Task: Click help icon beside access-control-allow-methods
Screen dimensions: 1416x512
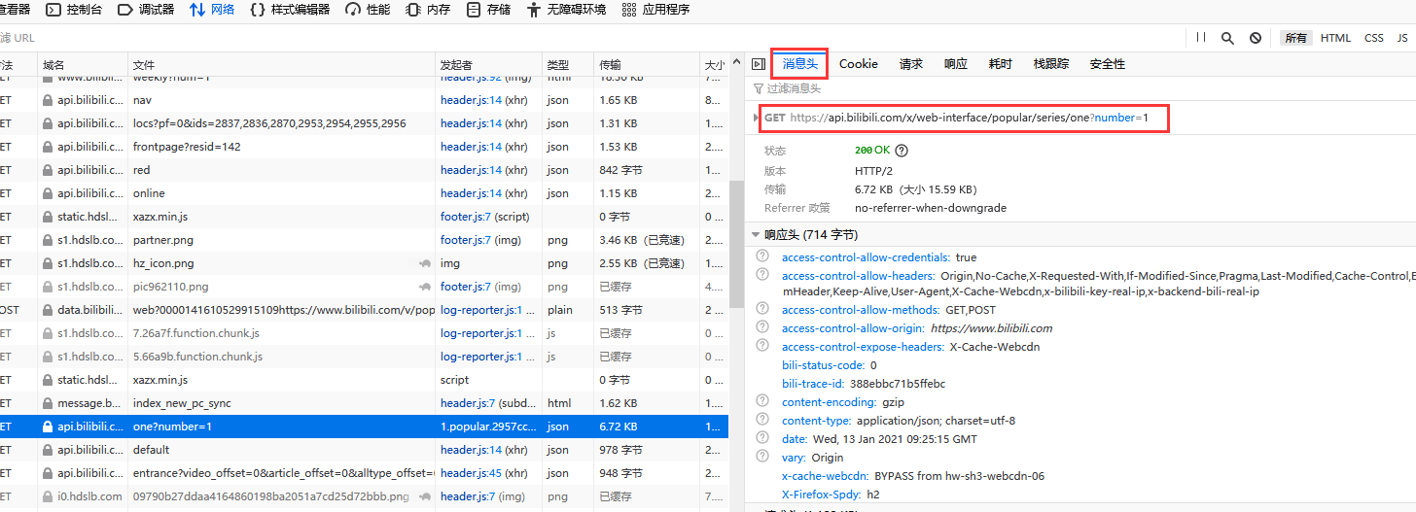Action: point(763,311)
